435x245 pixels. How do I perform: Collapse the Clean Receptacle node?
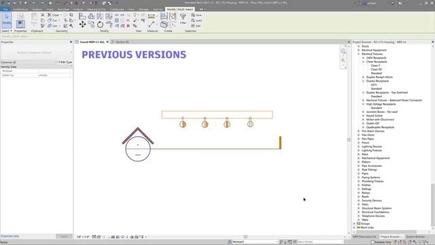[x=363, y=62]
